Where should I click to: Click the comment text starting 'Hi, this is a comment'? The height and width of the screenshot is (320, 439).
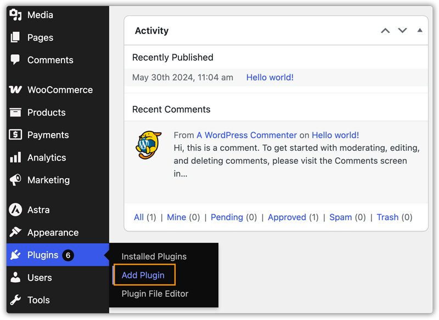pos(296,161)
